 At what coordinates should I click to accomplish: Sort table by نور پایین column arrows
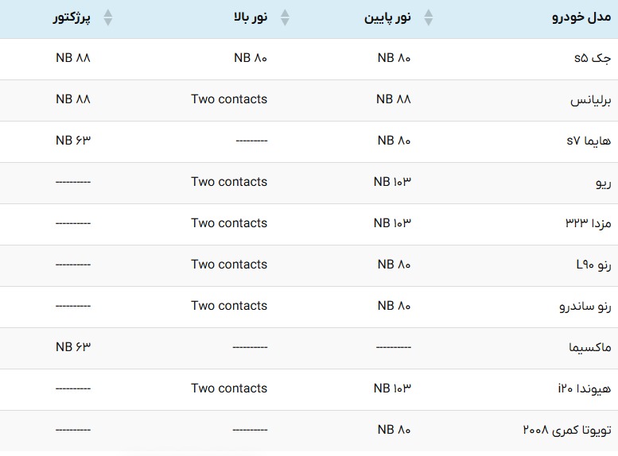point(429,17)
